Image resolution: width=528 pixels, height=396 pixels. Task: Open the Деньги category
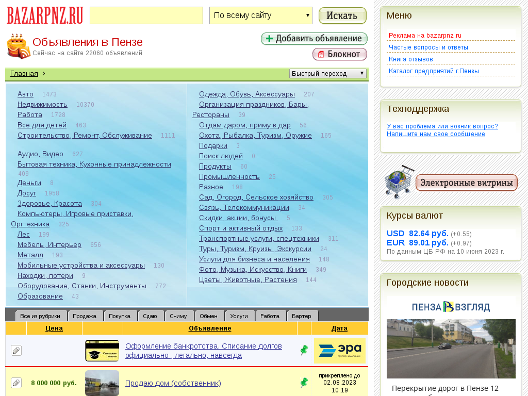(x=29, y=183)
